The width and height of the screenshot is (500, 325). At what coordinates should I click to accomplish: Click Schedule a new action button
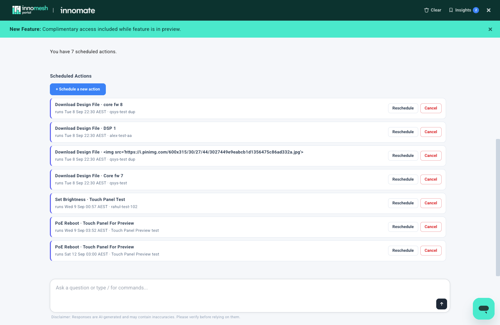pos(78,89)
